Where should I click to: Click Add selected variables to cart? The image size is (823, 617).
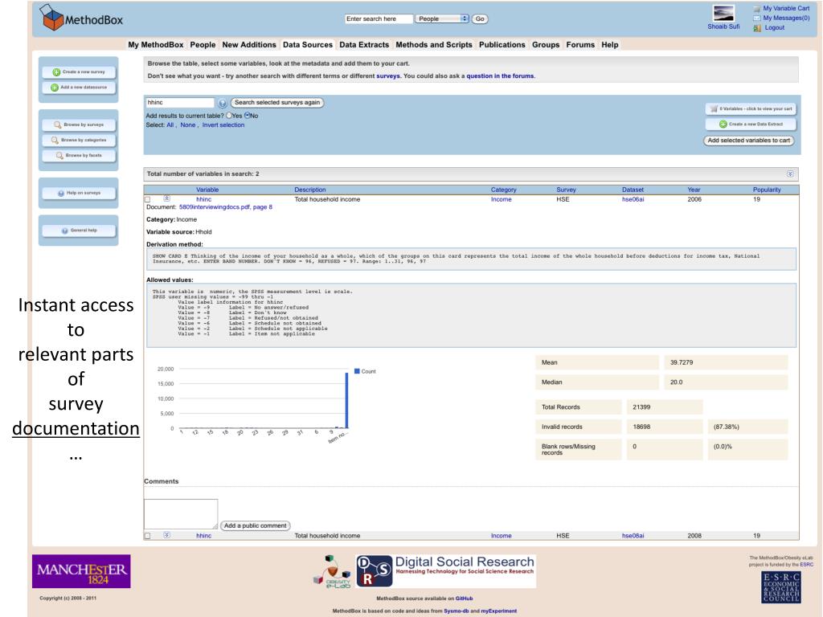[x=748, y=141]
